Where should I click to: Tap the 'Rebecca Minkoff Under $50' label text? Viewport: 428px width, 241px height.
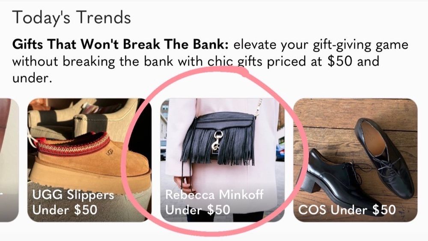tap(214, 202)
